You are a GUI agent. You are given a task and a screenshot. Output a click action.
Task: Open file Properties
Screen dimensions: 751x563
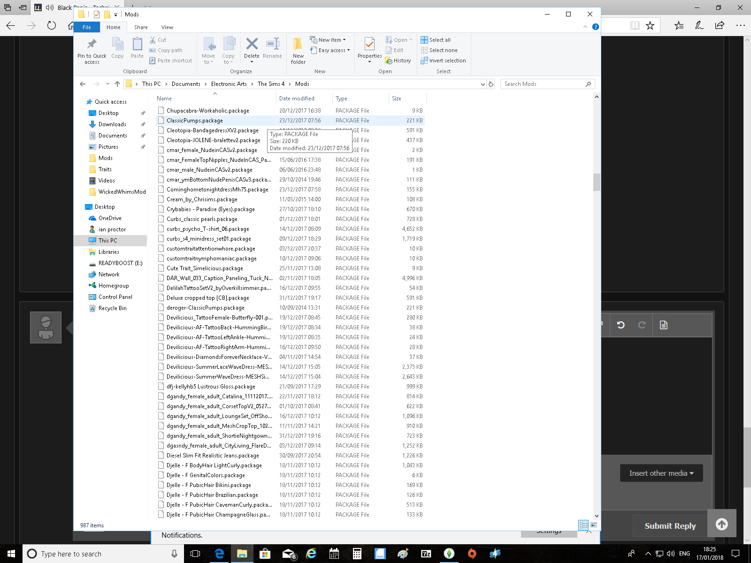pos(369,50)
